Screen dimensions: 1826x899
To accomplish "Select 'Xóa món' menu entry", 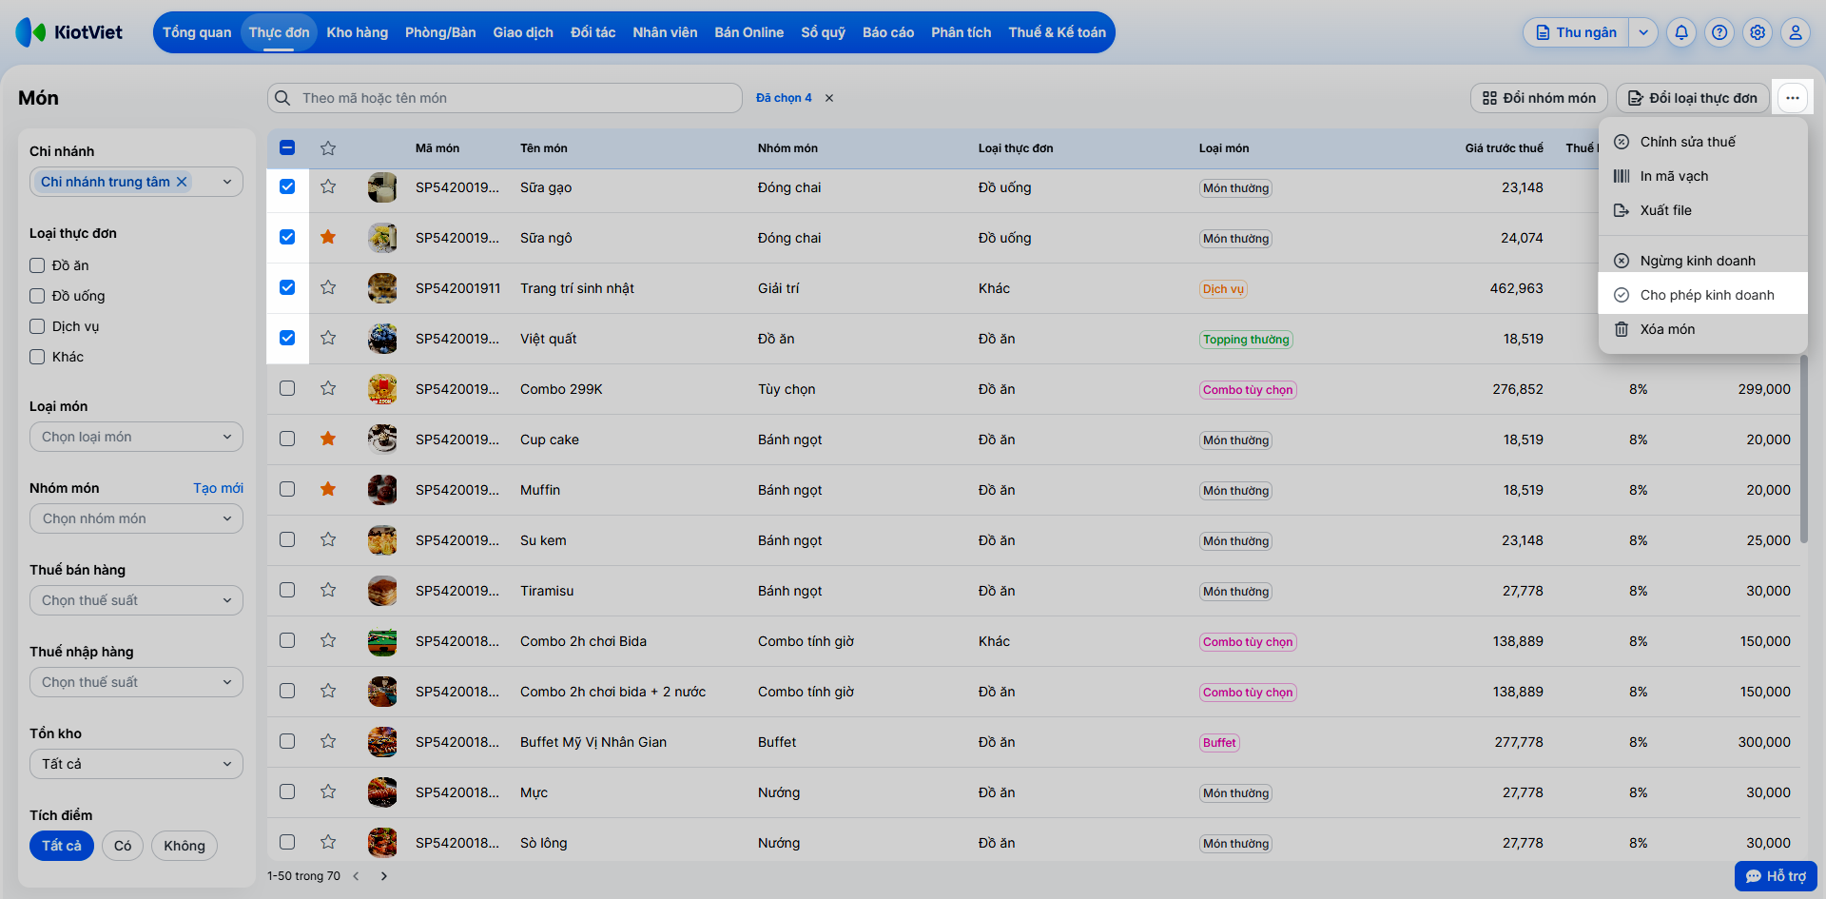I will tap(1702, 329).
